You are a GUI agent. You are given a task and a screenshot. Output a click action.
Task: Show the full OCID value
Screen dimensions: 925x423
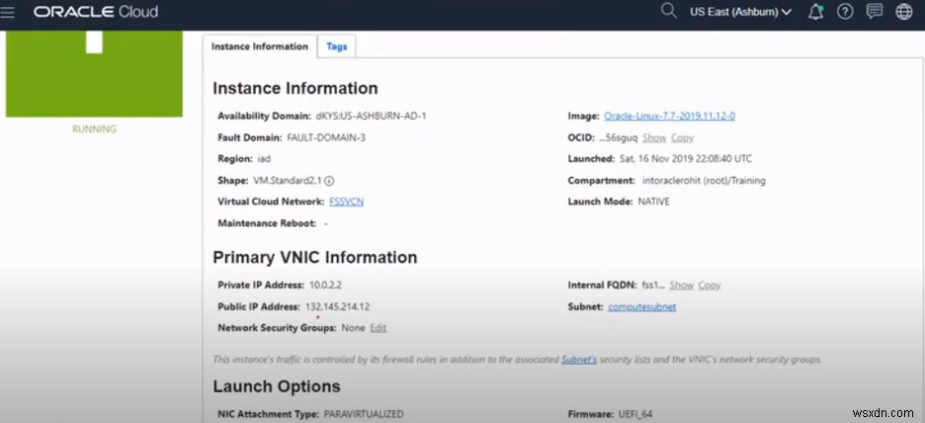(654, 137)
